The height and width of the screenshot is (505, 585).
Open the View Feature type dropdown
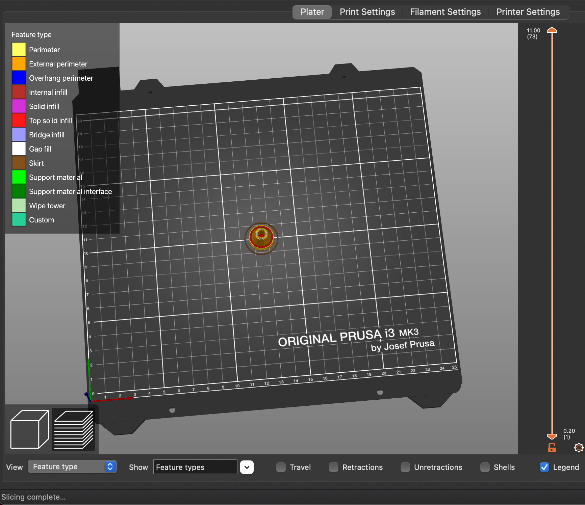click(x=72, y=467)
